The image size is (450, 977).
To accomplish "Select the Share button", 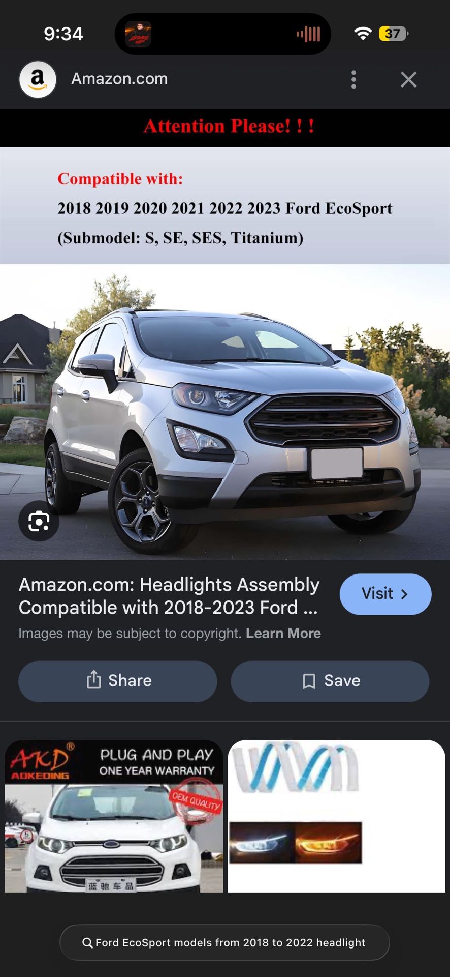I will tap(118, 681).
